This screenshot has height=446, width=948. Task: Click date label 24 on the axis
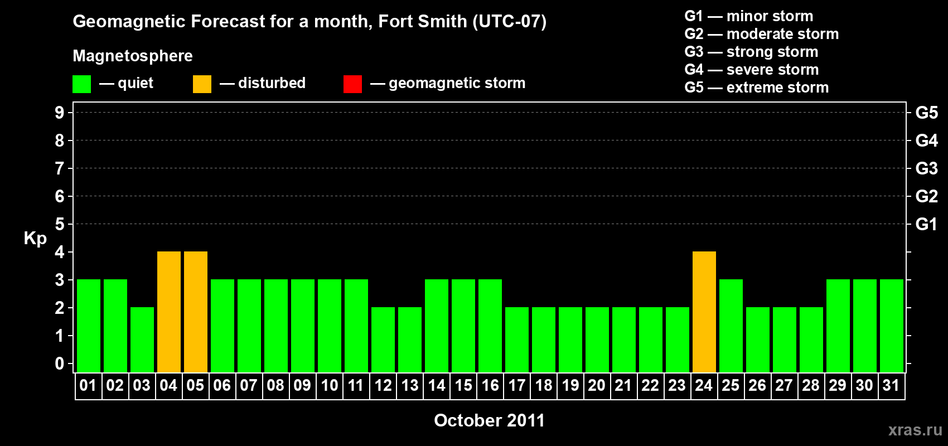(x=704, y=386)
